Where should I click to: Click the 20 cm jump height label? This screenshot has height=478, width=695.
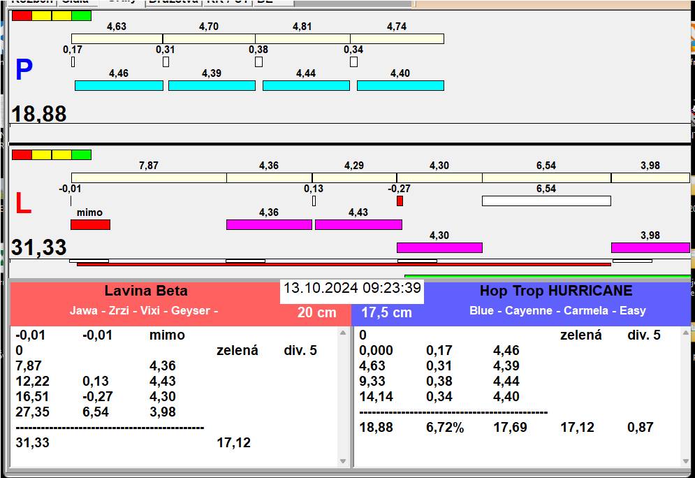pos(317,312)
